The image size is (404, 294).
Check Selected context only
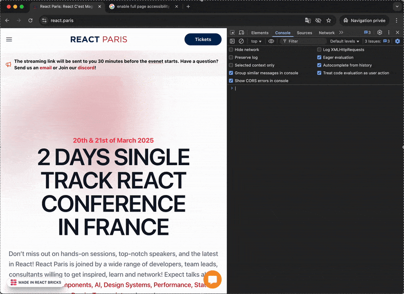point(231,65)
